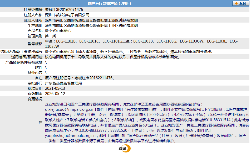
Task: Click the label 批准日期
Action: coord(35,88)
